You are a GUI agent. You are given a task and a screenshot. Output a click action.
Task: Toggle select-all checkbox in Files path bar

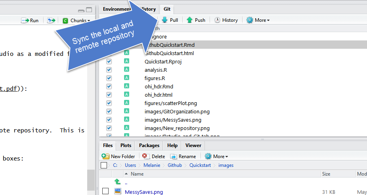tap(104, 165)
